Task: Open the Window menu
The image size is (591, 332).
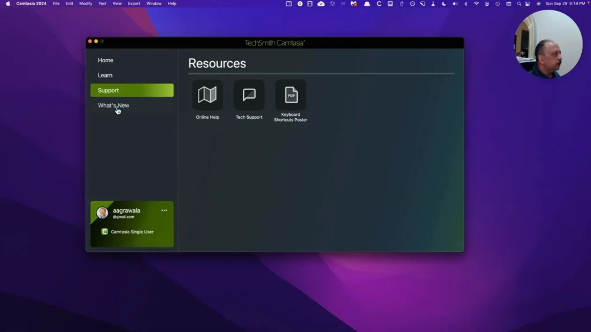Action: coord(154,3)
